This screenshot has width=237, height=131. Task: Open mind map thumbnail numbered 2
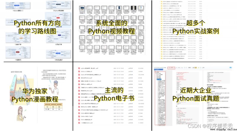[58, 5]
